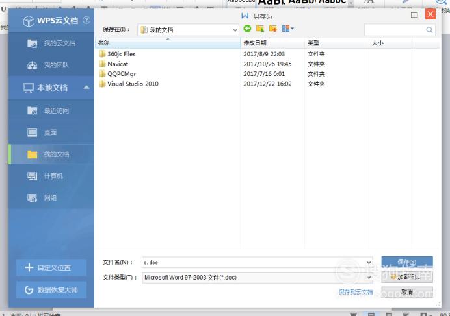450x316 pixels.
Task: Click the 计算机 sidebar icon
Action: point(32,176)
